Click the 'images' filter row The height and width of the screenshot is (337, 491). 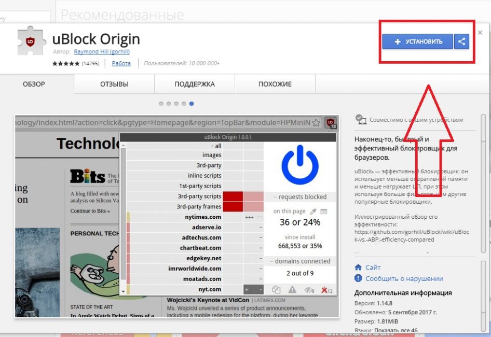pos(195,155)
